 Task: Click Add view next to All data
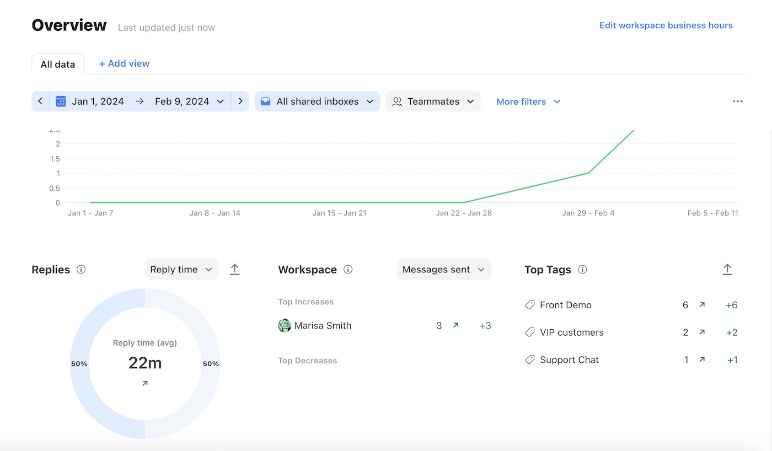(124, 63)
